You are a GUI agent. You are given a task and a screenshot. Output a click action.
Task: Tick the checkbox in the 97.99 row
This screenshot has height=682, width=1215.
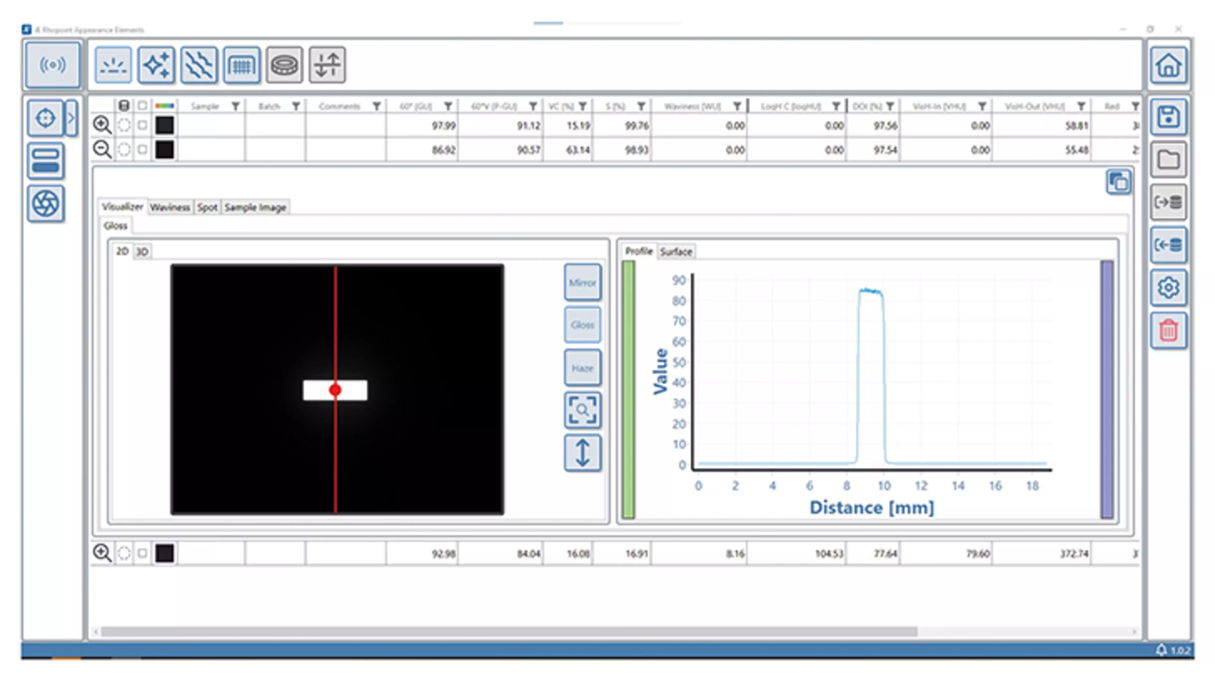(x=142, y=126)
